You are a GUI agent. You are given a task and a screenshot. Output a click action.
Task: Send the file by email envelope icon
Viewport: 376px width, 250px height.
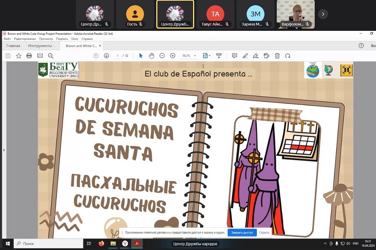click(40, 56)
